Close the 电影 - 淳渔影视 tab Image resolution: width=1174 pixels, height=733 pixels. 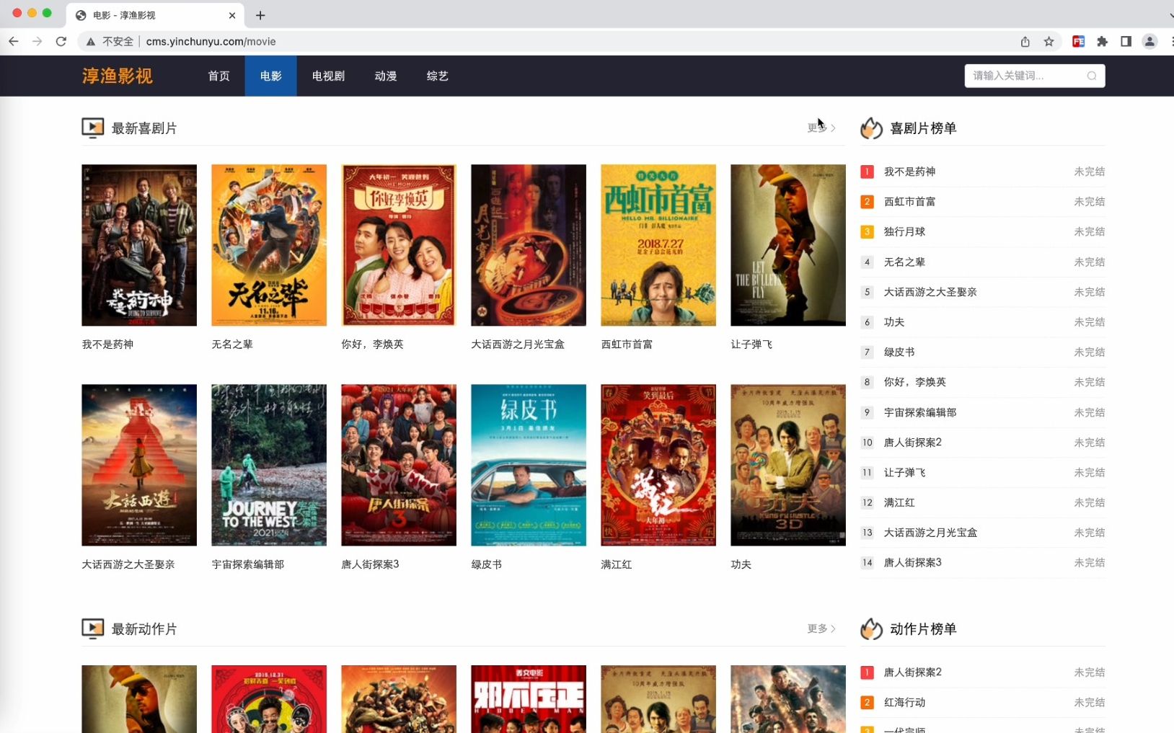coord(232,15)
